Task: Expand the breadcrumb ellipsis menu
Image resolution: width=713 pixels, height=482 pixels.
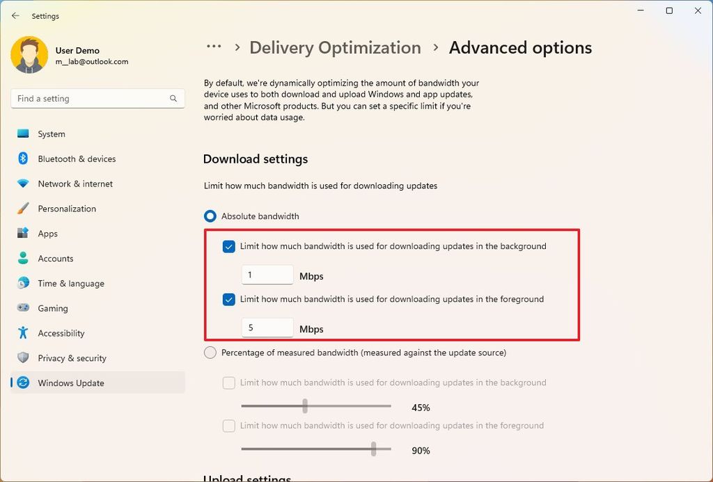Action: point(214,46)
